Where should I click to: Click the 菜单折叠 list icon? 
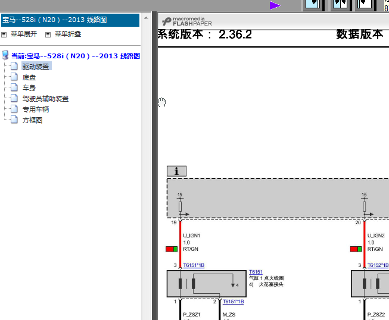48,34
